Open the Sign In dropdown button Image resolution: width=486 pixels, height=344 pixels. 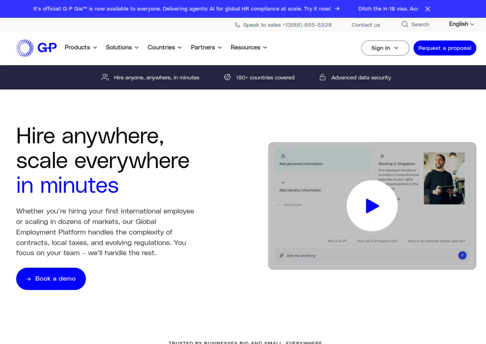click(x=385, y=48)
